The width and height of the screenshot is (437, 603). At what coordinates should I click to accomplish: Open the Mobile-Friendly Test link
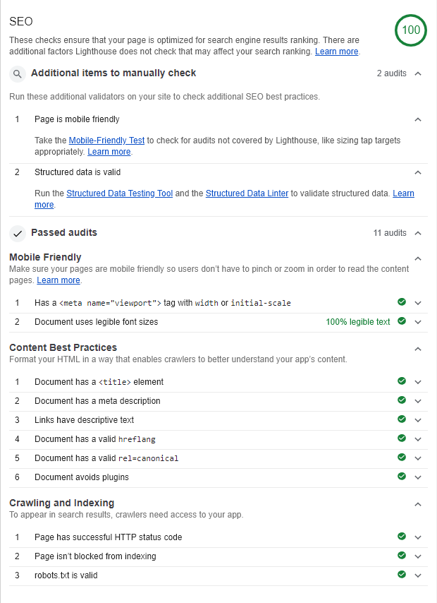point(106,141)
